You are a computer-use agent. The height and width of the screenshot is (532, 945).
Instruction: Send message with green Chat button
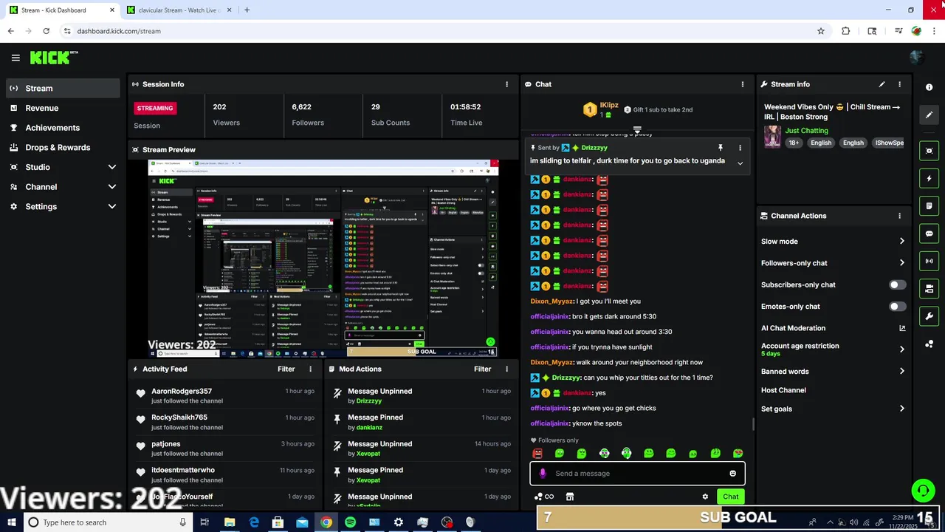click(x=730, y=497)
